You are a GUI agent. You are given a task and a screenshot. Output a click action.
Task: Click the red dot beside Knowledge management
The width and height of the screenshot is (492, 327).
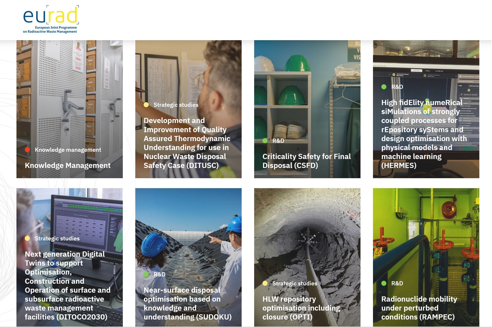(x=27, y=150)
